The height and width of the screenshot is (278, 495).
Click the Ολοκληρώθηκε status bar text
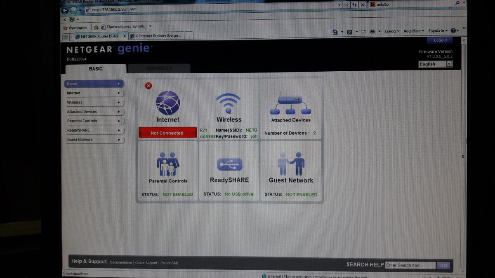coord(75,273)
